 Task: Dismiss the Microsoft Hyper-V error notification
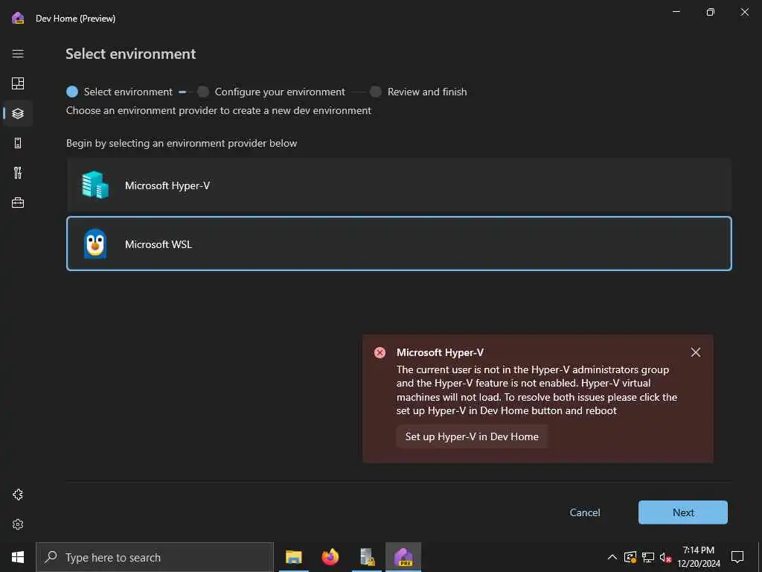point(696,352)
